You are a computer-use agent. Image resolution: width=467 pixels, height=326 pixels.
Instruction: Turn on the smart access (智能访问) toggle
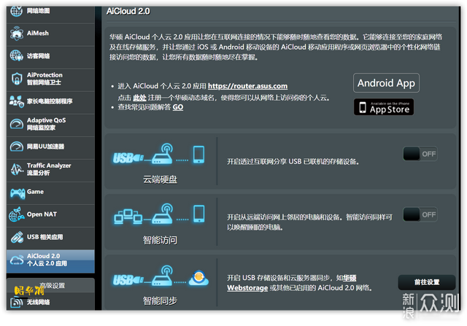coord(420,214)
